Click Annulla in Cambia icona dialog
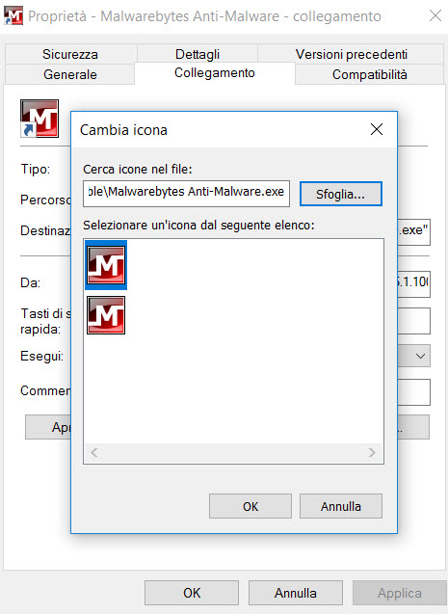The image size is (448, 614). click(x=341, y=506)
